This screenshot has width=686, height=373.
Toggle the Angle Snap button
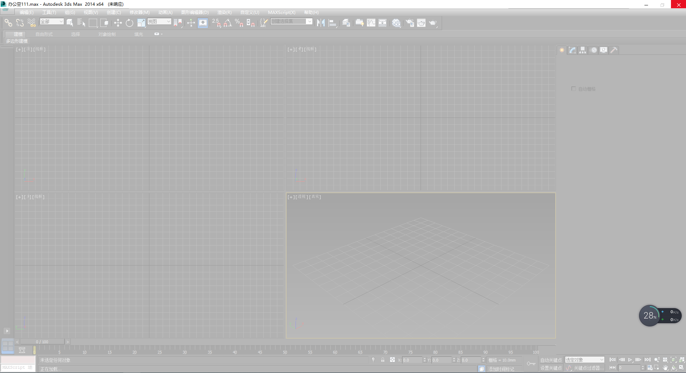coord(228,23)
